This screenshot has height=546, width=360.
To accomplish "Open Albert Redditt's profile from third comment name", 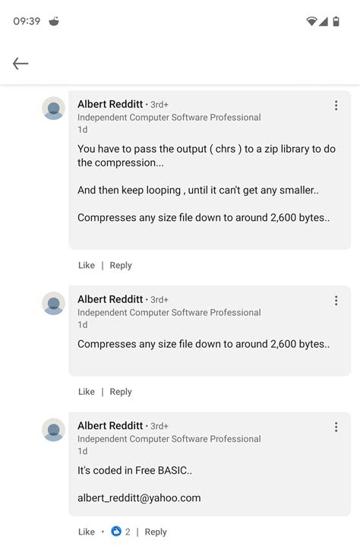I will coord(110,425).
